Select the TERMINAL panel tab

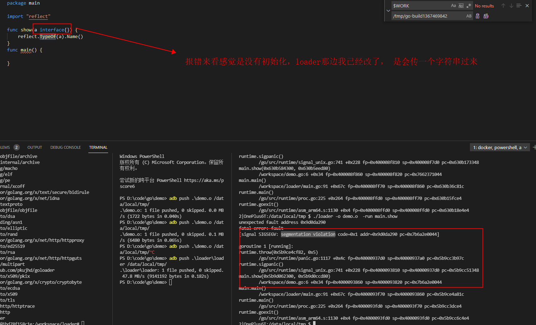pyautogui.click(x=98, y=147)
